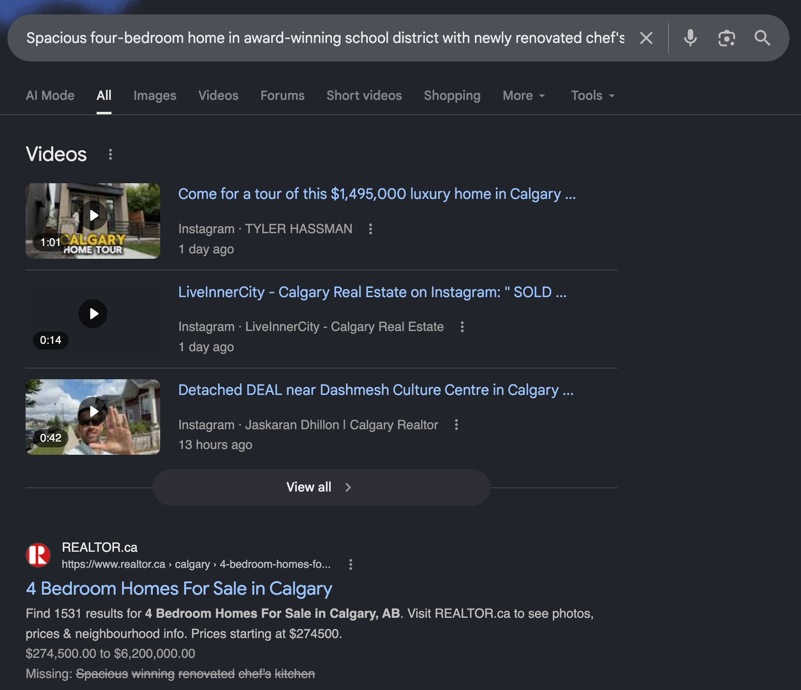Open the LiveInnerCity Calgary Real Estate SOLD link
The width and height of the screenshot is (801, 690).
pos(372,292)
